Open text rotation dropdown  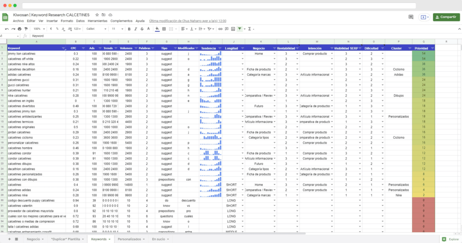pyautogui.click(x=211, y=29)
